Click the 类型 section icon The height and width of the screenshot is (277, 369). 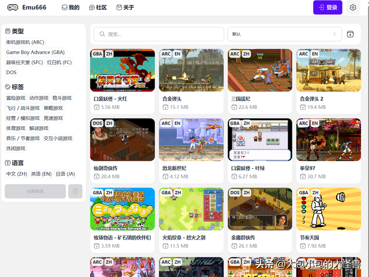7,31
